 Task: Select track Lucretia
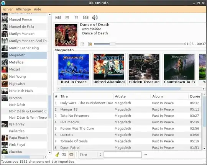[127, 135]
